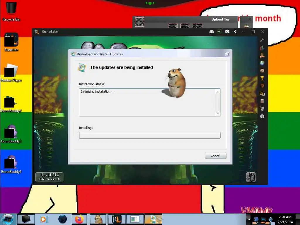
Task: Open the bar-chart XP tracker sidebar panel
Action: tap(262, 48)
